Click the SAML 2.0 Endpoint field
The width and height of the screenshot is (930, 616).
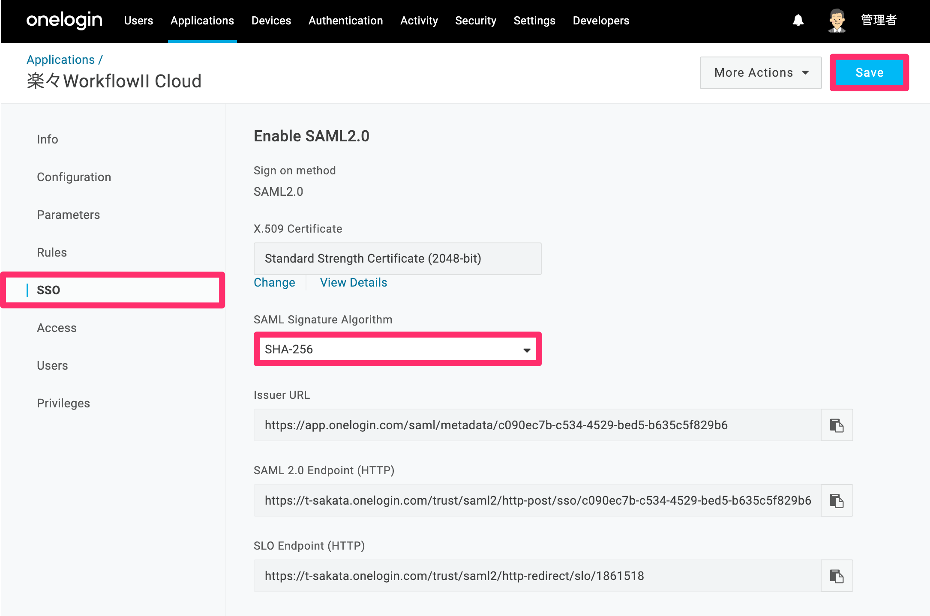[537, 500]
